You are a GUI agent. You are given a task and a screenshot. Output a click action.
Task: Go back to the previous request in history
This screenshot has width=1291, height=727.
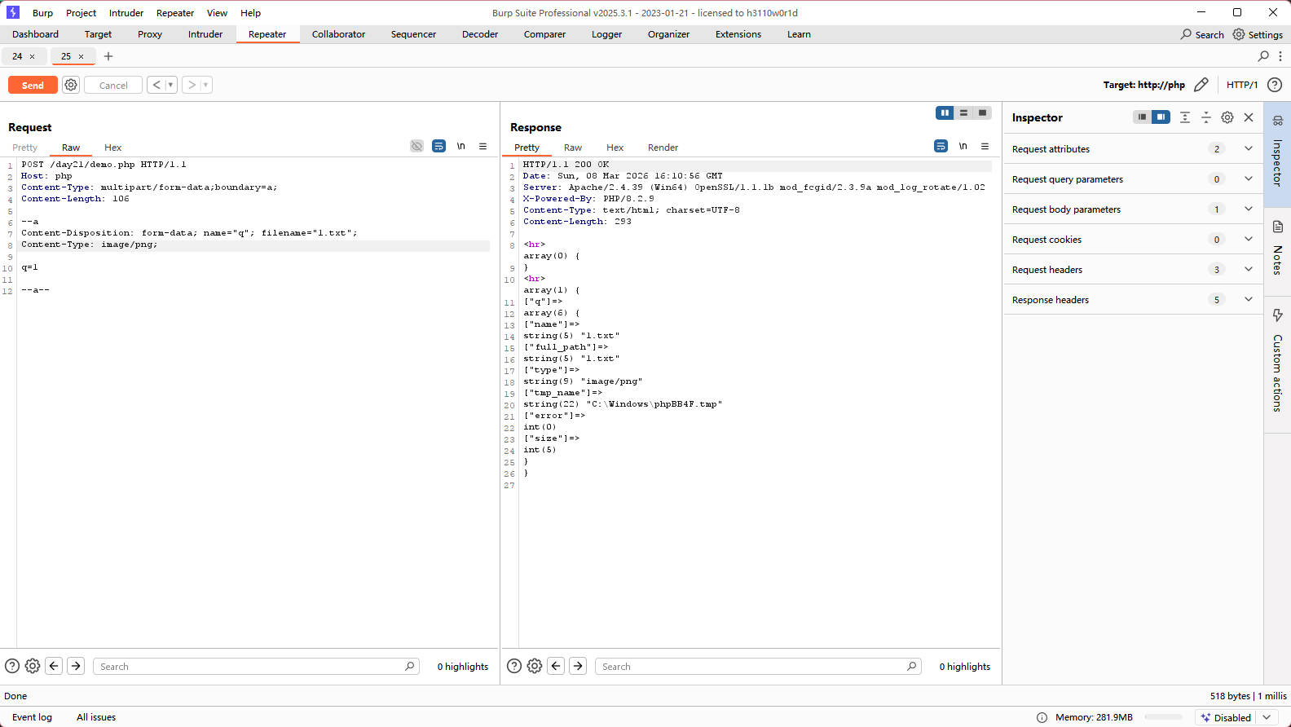point(156,85)
